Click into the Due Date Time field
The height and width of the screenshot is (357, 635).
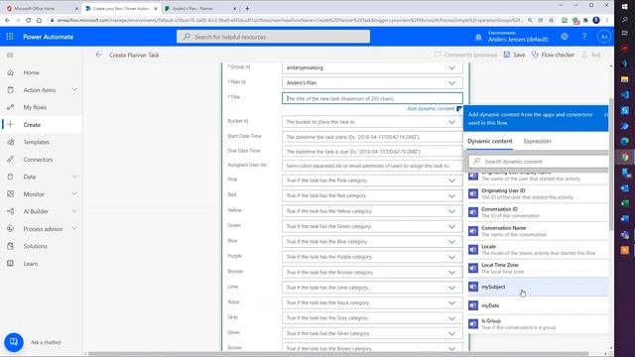[x=372, y=152]
